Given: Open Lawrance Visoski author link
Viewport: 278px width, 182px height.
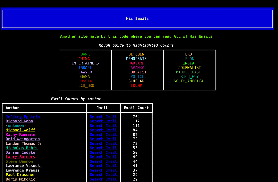Looking at the screenshot, I should pos(24,166).
